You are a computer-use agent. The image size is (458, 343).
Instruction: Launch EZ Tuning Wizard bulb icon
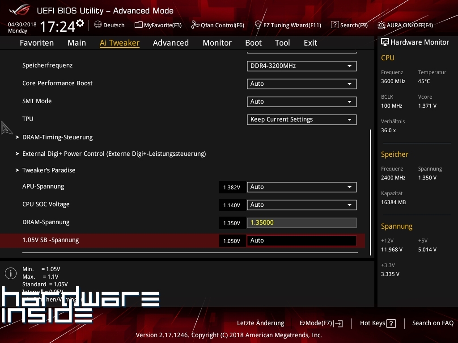(258, 25)
